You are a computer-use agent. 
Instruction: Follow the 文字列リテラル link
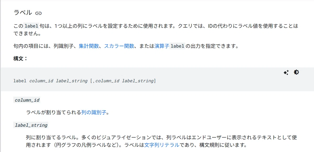162,145
